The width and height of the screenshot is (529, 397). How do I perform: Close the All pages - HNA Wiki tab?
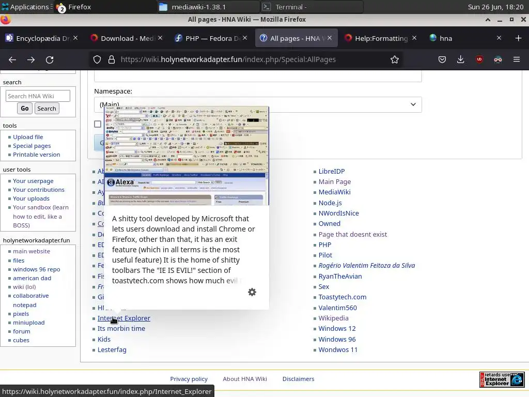tap(330, 38)
